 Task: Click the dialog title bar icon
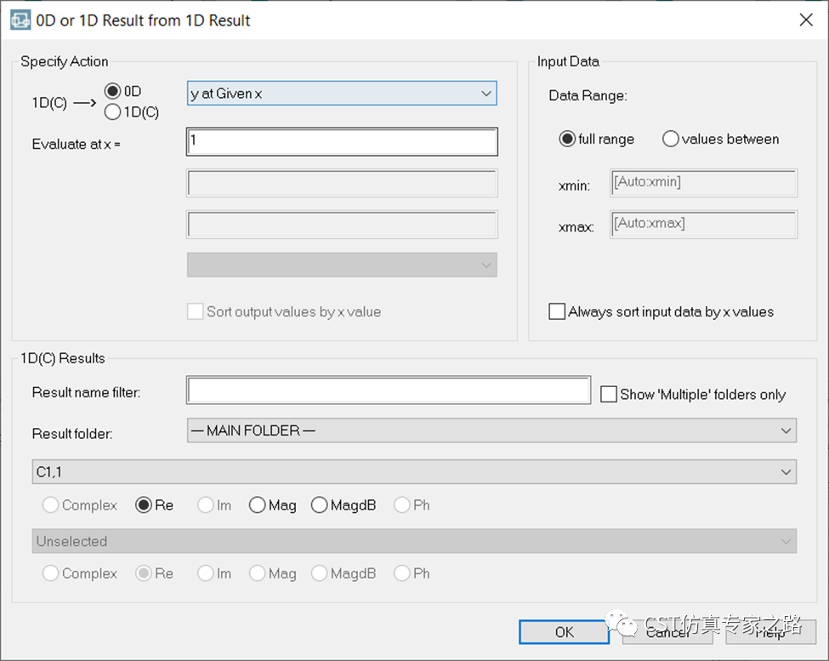point(20,20)
